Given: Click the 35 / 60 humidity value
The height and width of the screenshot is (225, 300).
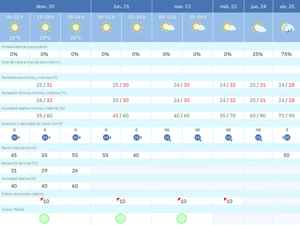Looking at the screenshot, I should [x=44, y=116].
